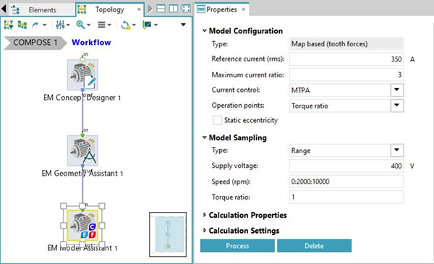
Task: Click the Maximum current ratio label
Action: click(x=247, y=74)
